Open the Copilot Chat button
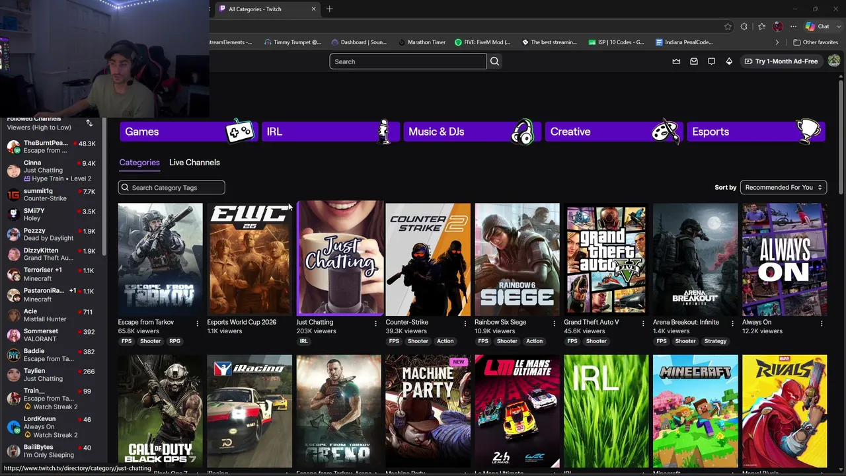Viewport: 846px width, 476px height. (817, 26)
